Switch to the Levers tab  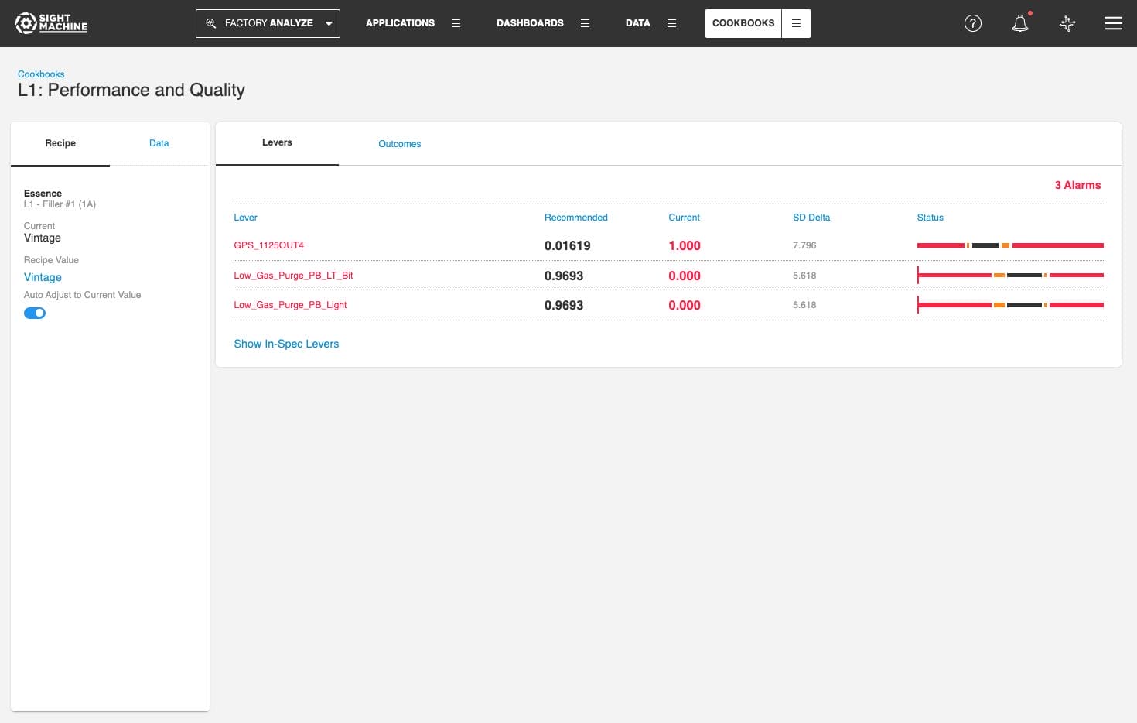[277, 142]
